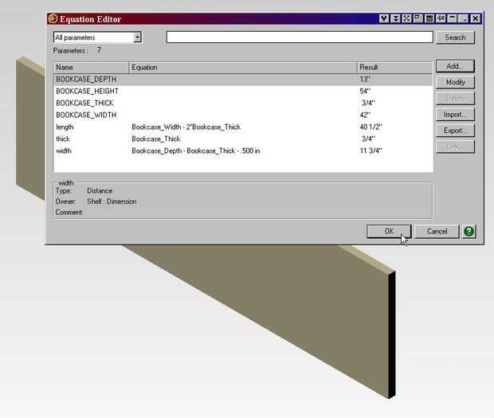Click the thick row's Bookcase_Thick equation
The height and width of the screenshot is (418, 494).
pyautogui.click(x=156, y=139)
